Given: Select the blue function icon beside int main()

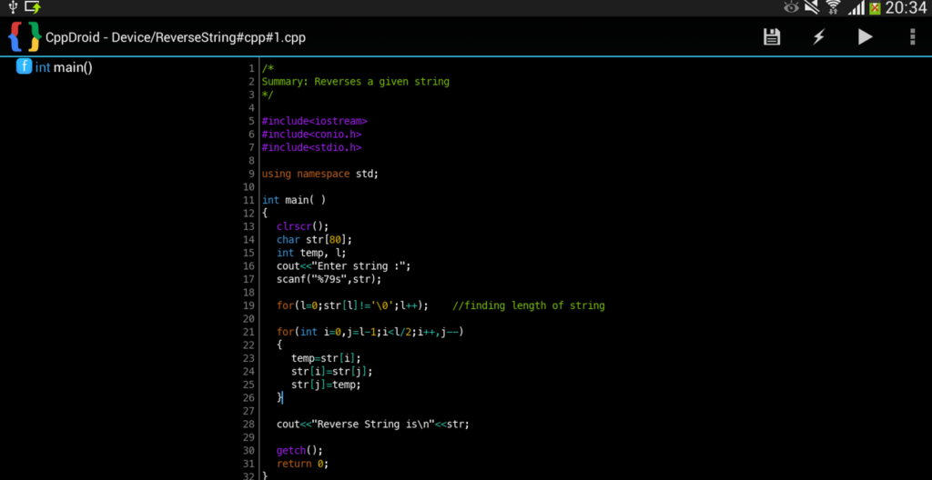Looking at the screenshot, I should pos(23,66).
